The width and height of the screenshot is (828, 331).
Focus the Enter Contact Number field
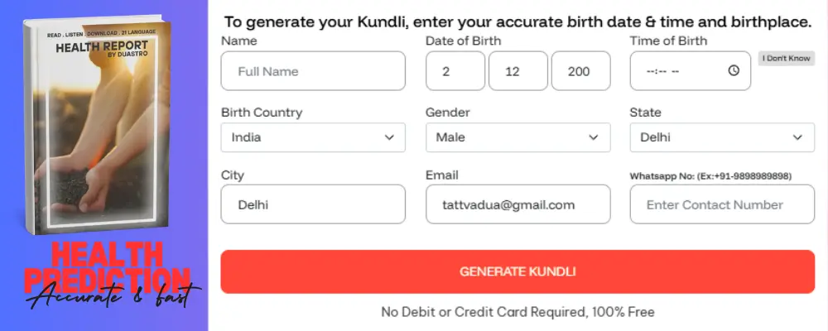(x=721, y=204)
